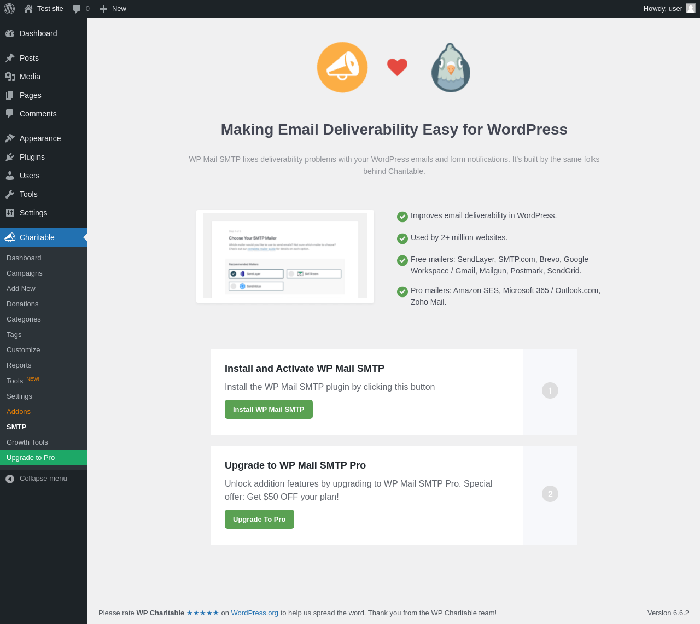This screenshot has width=700, height=624.
Task: Open the Media menu
Action: (x=44, y=77)
